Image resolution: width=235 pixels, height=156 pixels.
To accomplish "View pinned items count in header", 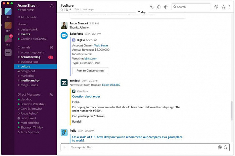I will point(77,10).
